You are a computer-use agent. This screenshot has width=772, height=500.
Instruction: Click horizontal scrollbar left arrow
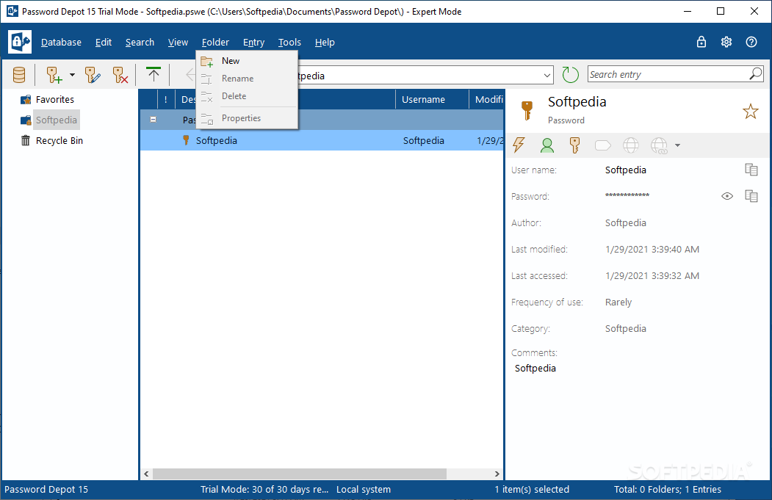click(146, 474)
